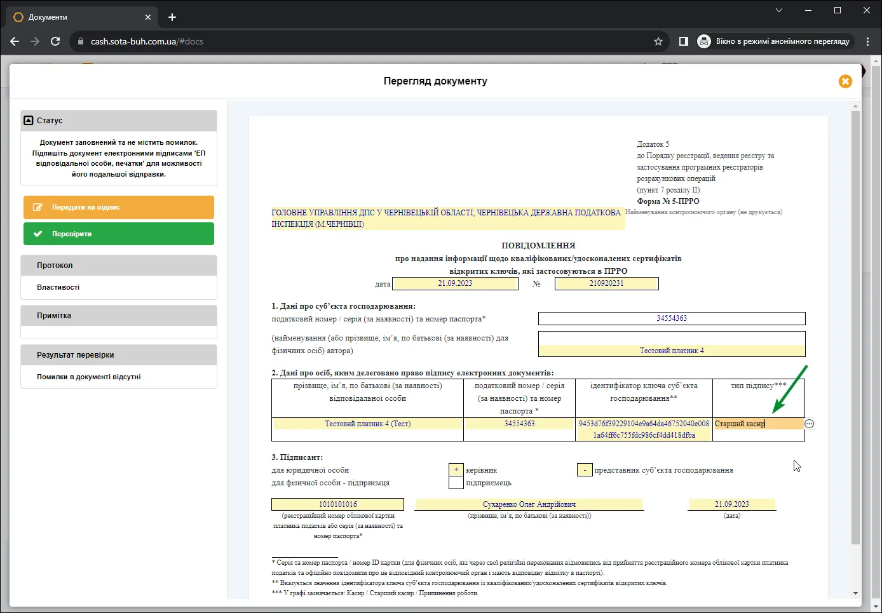Click the Статус panel header icon

point(28,120)
